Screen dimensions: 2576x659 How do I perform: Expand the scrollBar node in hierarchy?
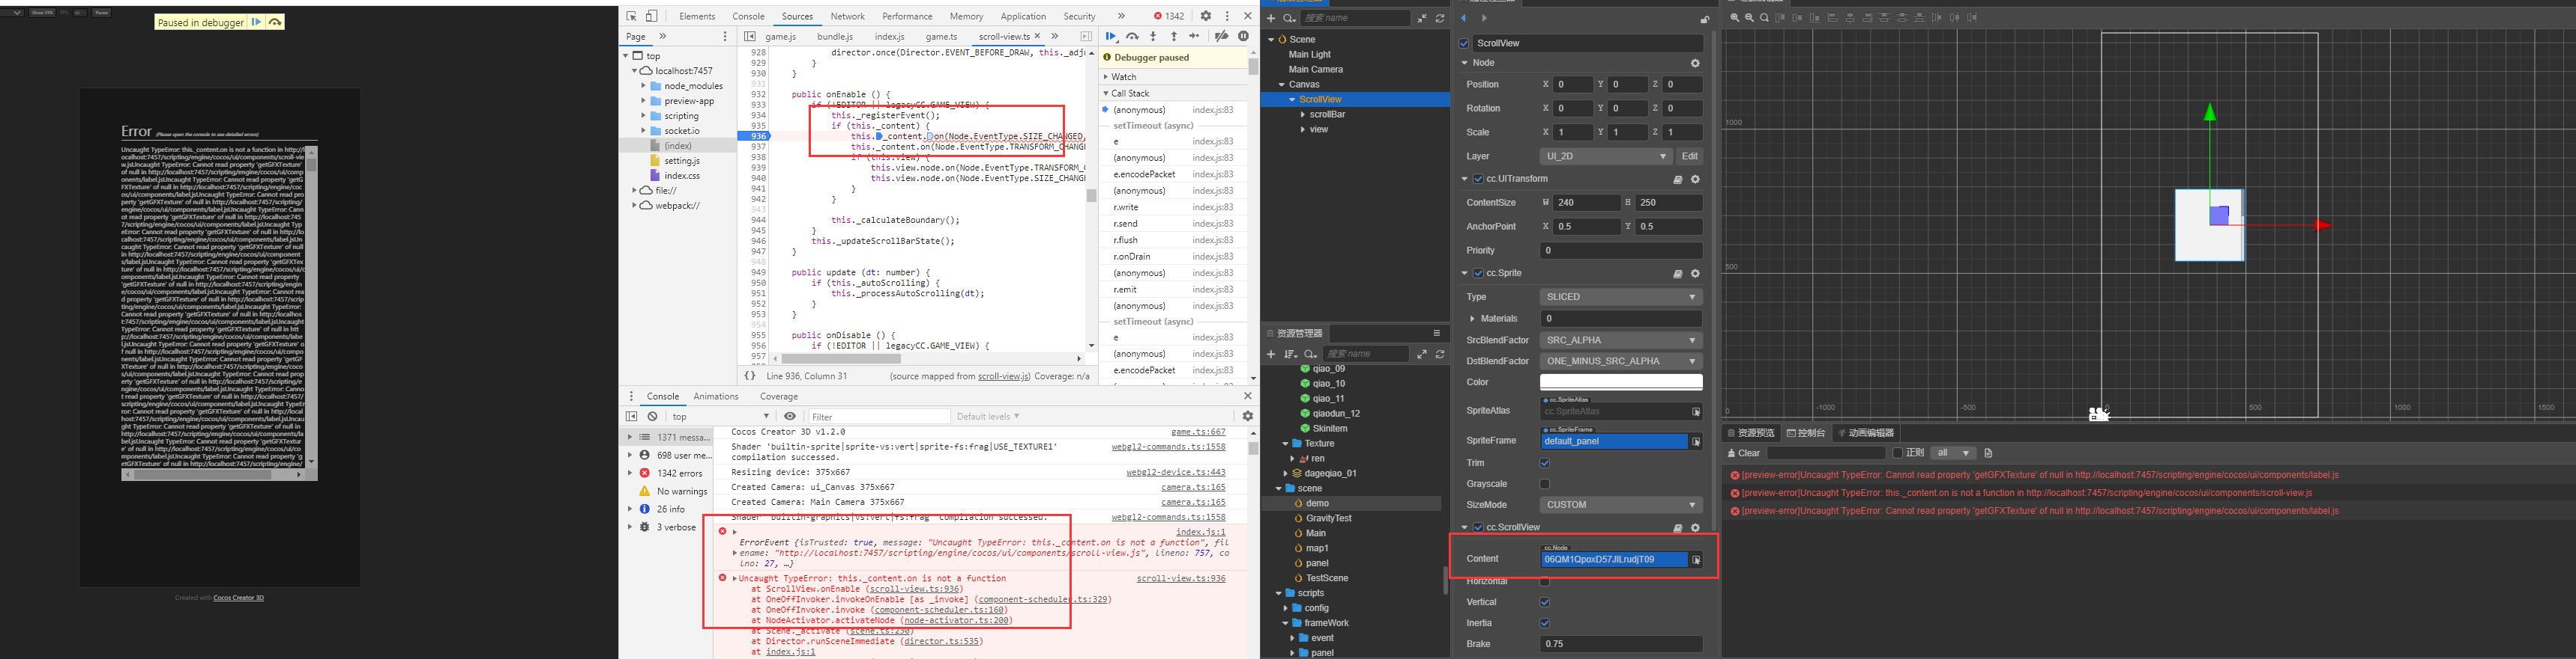point(1302,115)
